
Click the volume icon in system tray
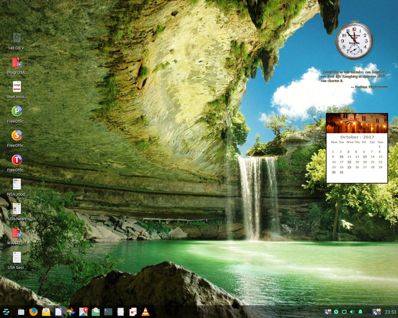[x=352, y=312]
